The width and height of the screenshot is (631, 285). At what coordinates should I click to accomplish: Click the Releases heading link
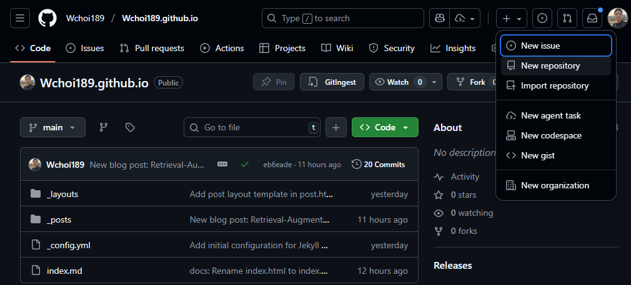click(453, 265)
